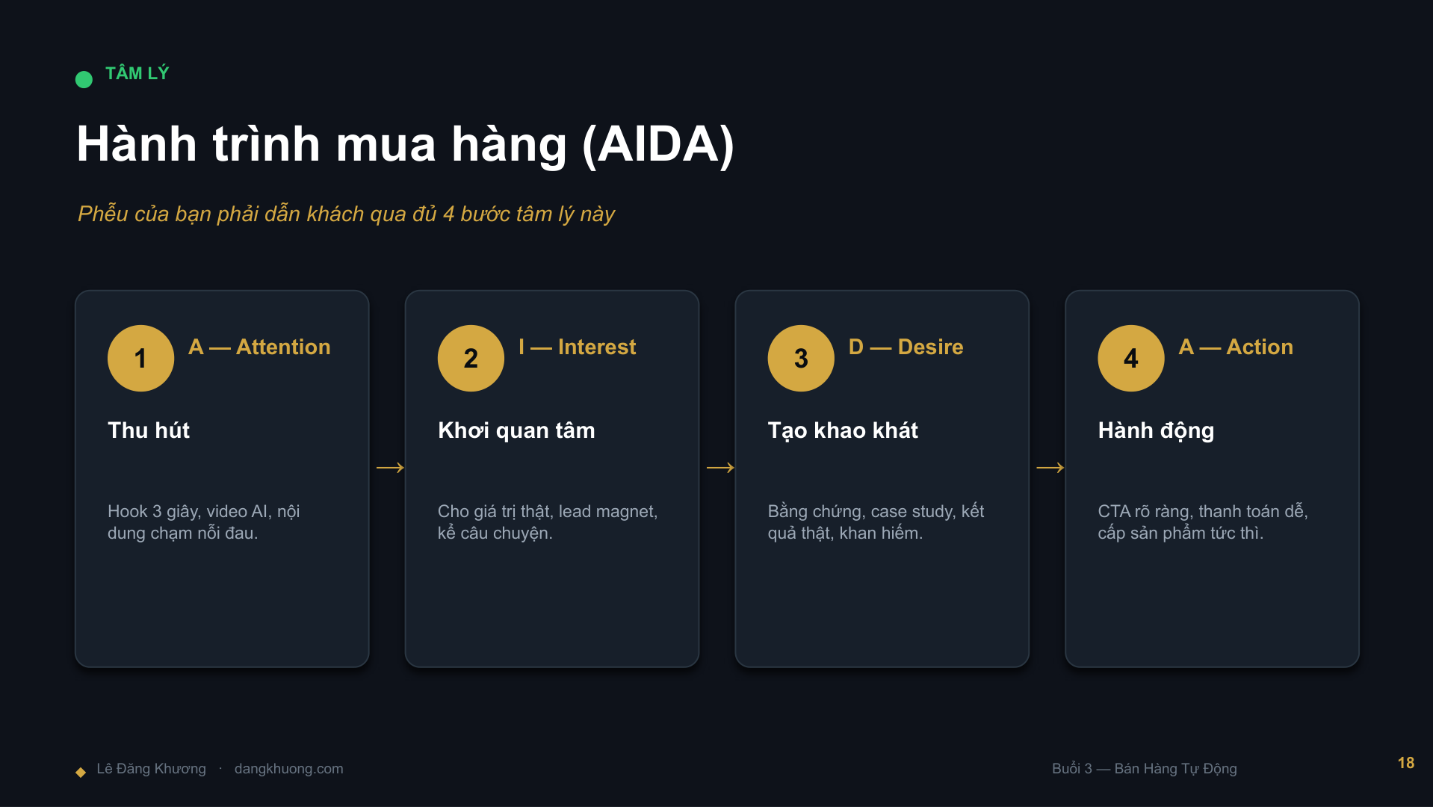The image size is (1433, 807).
Task: Click the slide title Hành trình mua hàng (AIDA)
Action: (406, 143)
